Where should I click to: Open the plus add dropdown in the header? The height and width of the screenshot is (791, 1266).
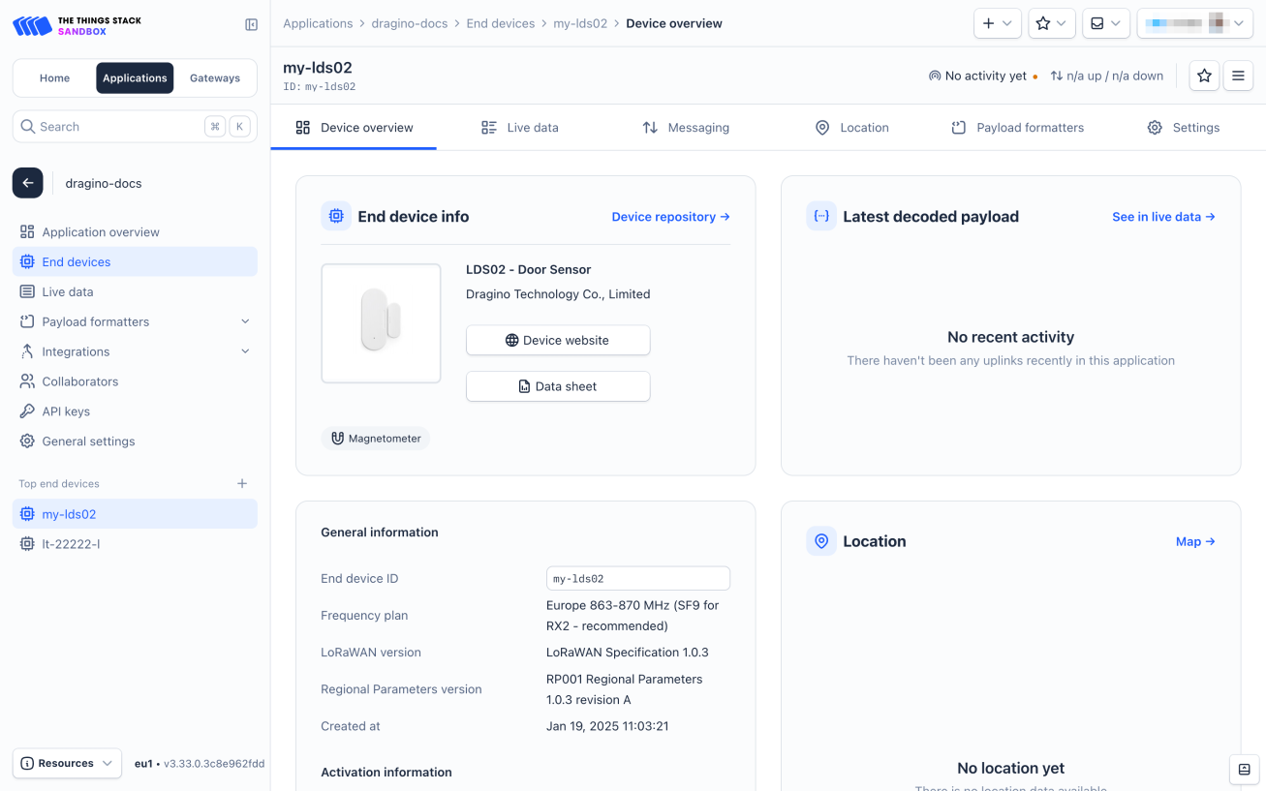click(x=998, y=23)
